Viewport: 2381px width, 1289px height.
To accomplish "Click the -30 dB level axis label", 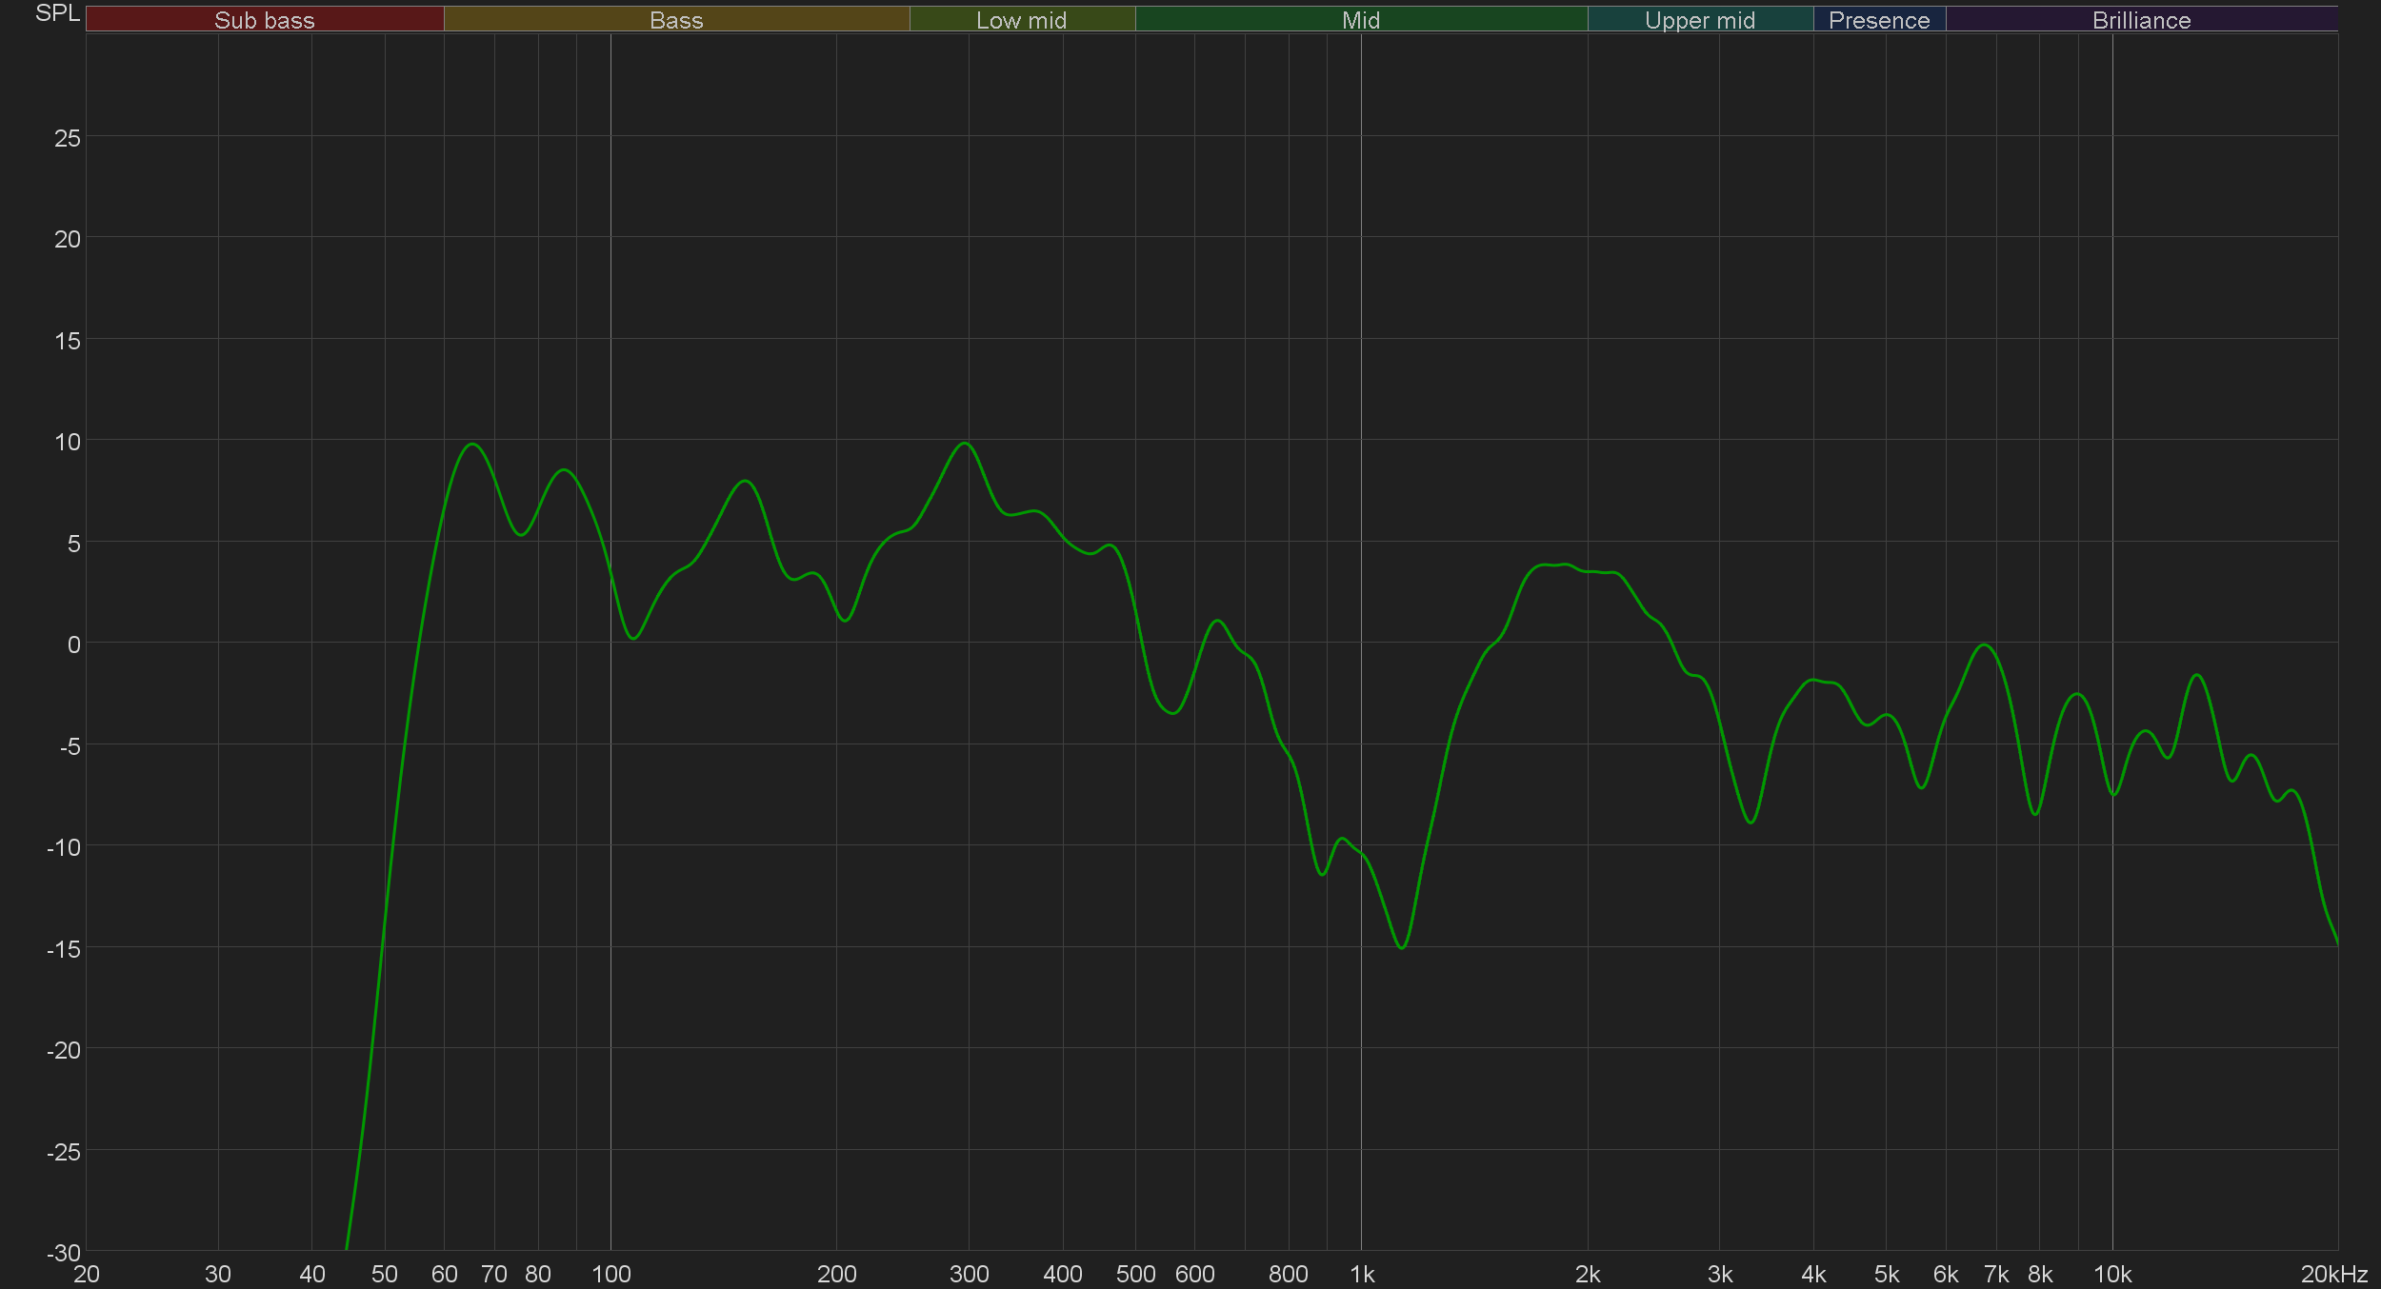I will point(64,1253).
